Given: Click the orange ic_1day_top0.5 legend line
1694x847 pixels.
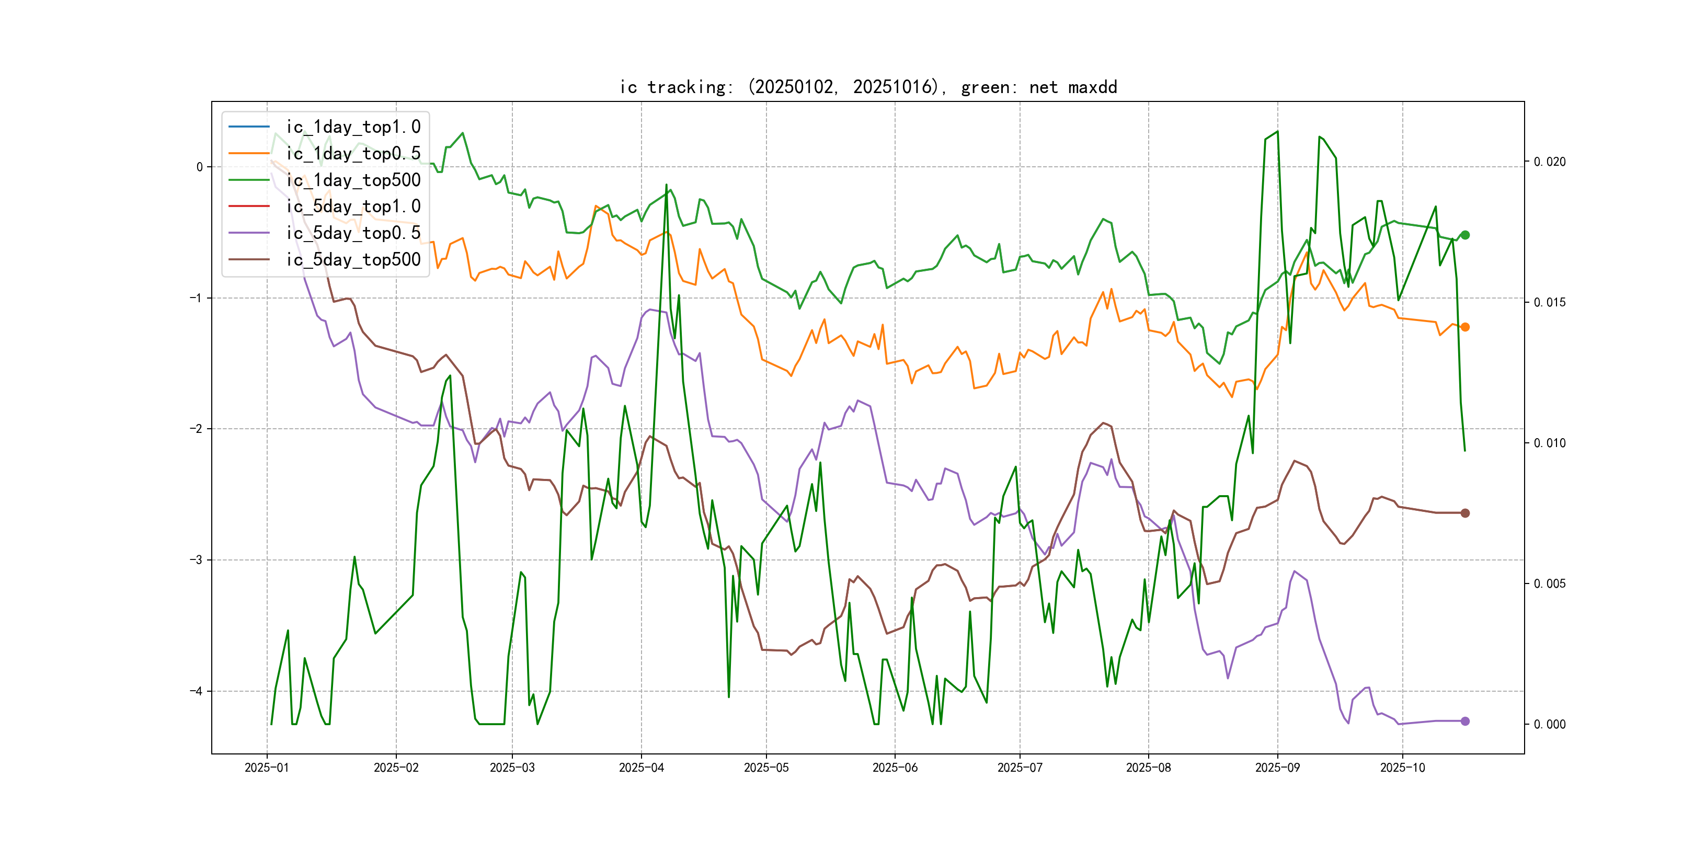Looking at the screenshot, I should coord(248,153).
